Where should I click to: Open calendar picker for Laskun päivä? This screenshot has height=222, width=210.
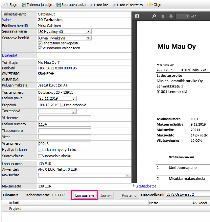(x=74, y=98)
